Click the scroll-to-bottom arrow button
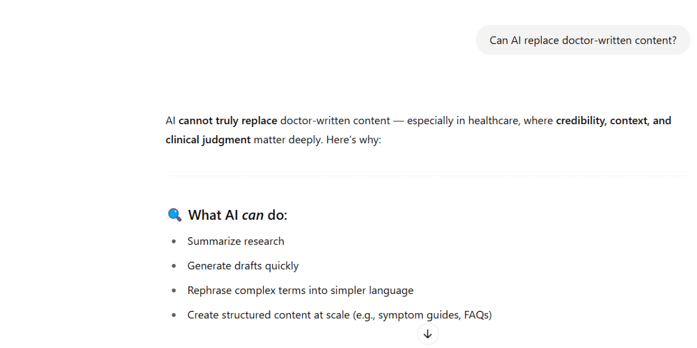This screenshot has width=697, height=348. tap(427, 334)
